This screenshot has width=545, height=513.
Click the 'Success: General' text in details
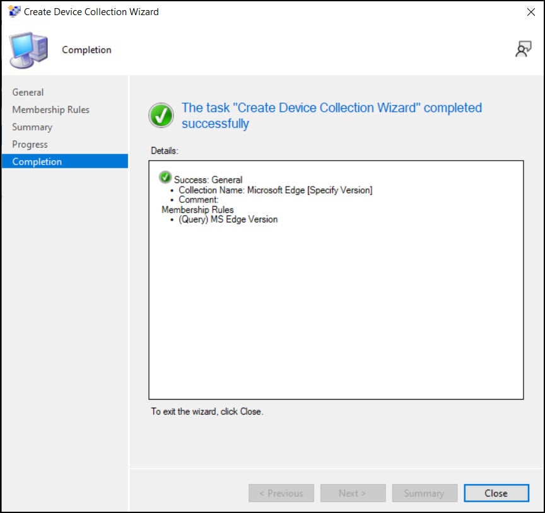click(x=208, y=180)
